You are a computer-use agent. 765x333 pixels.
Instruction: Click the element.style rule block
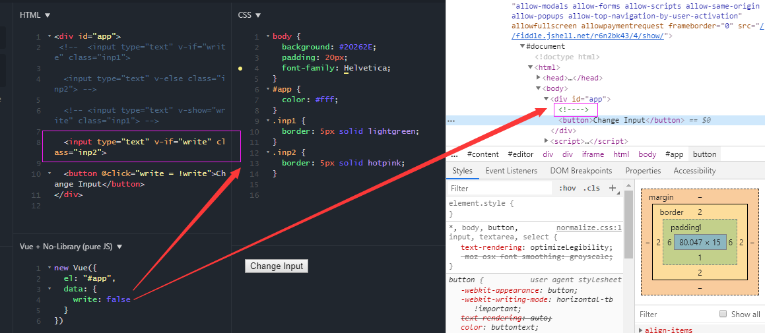(x=535, y=208)
